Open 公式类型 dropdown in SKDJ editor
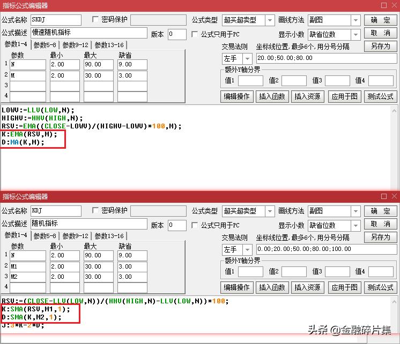Viewport: 400px width, 344px height. (x=270, y=20)
